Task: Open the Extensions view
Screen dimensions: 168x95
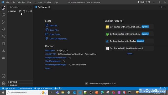Action: 3,36
